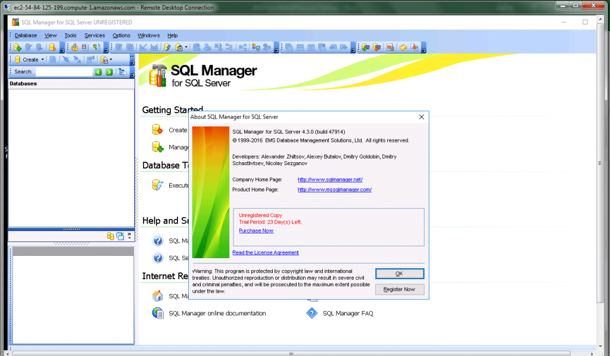Image resolution: width=610 pixels, height=356 pixels.
Task: Follow the Purchase Now link
Action: pyautogui.click(x=256, y=231)
